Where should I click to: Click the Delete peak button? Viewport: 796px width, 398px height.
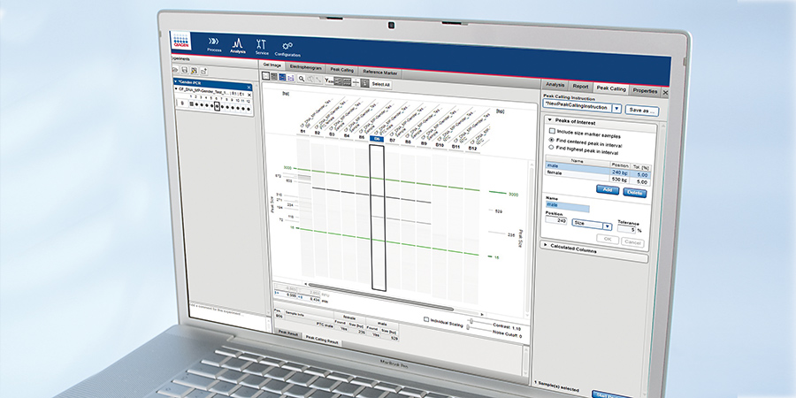pos(635,193)
